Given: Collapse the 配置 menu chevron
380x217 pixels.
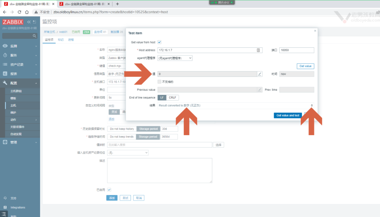Looking at the screenshot, I should pos(36,83).
